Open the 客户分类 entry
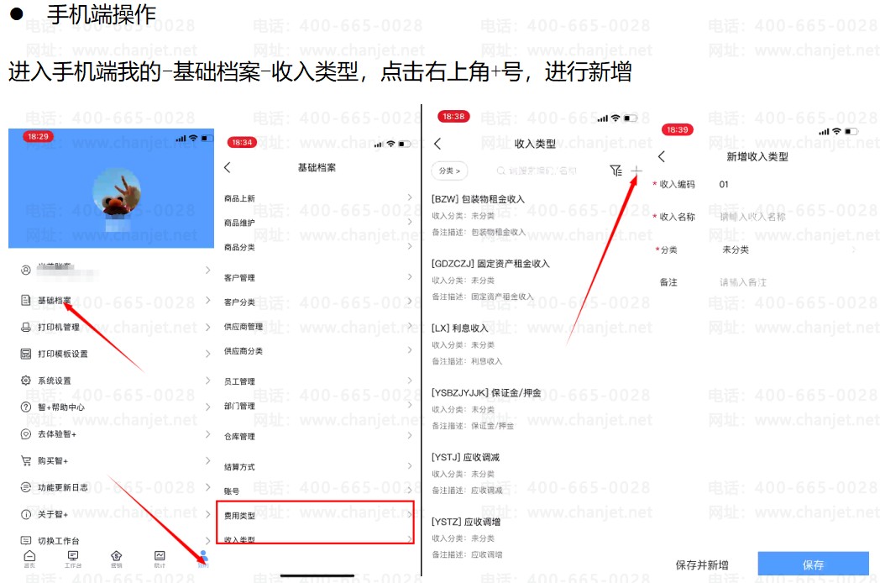 pyautogui.click(x=318, y=302)
